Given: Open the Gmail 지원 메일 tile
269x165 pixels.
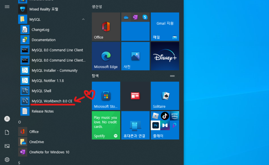Looking at the screenshot, I should pyautogui.click(x=165, y=26).
